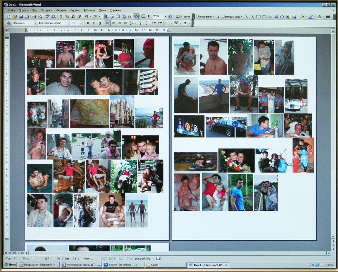
Task: Insert a Text Box
Action: pyautogui.click(x=270, y=17)
